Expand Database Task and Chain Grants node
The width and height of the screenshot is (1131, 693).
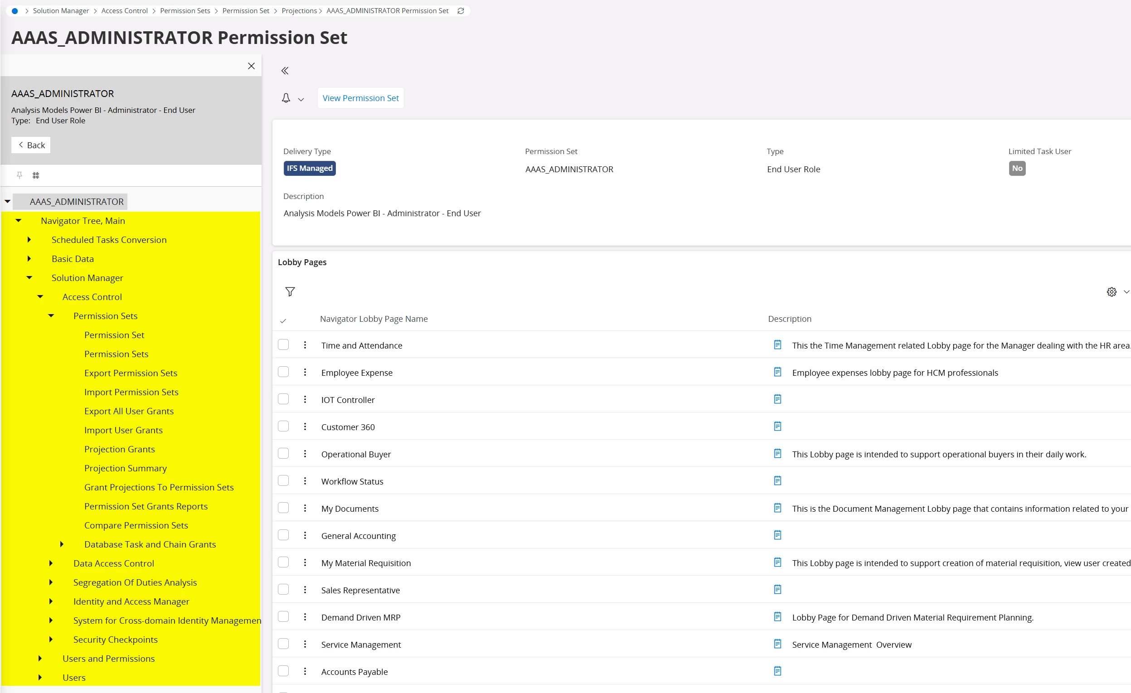point(62,544)
